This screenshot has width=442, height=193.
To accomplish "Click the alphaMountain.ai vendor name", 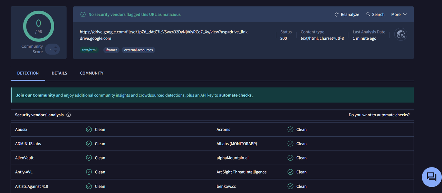I will [x=233, y=158].
